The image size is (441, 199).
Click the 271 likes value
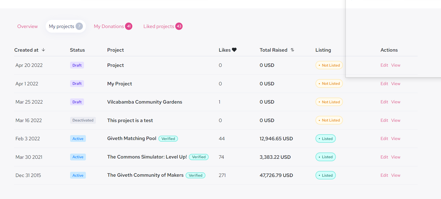pos(222,175)
